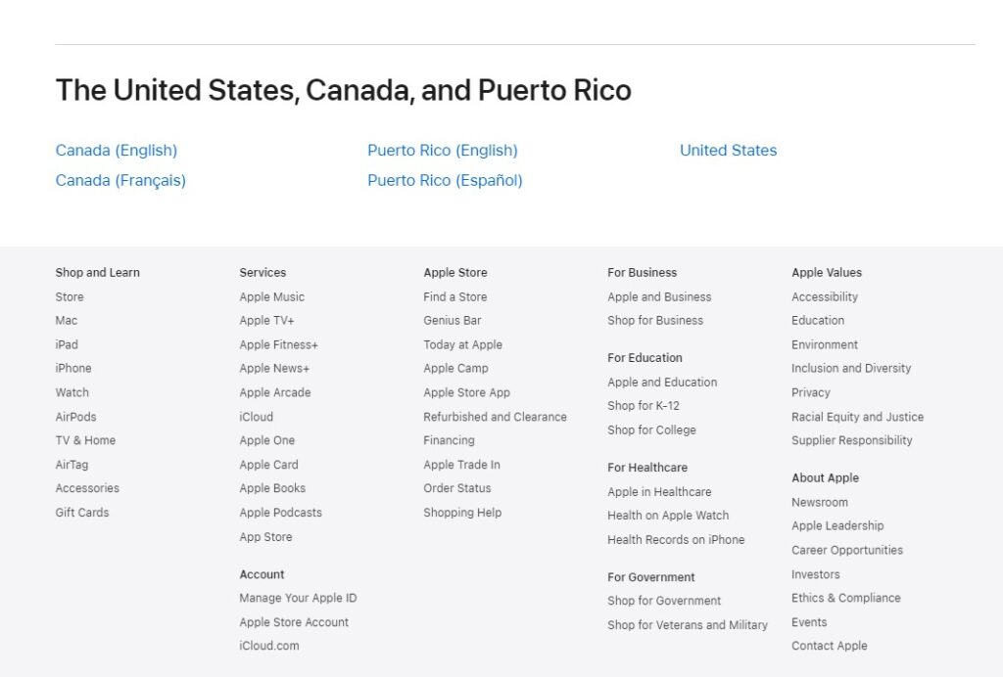Image resolution: width=1003 pixels, height=677 pixels.
Task: Open Manage Your Apple ID link
Action: point(298,598)
